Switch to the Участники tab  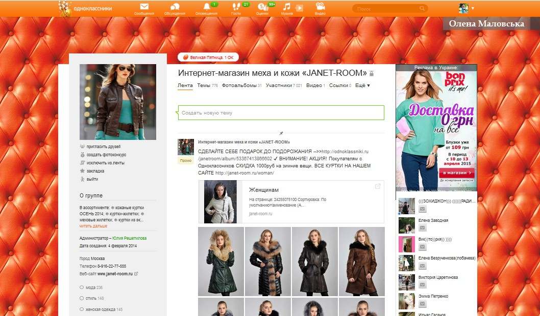pos(284,85)
